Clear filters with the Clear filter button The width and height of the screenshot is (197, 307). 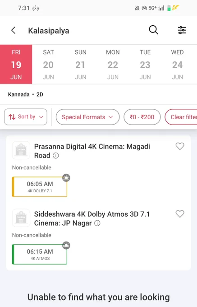181,117
